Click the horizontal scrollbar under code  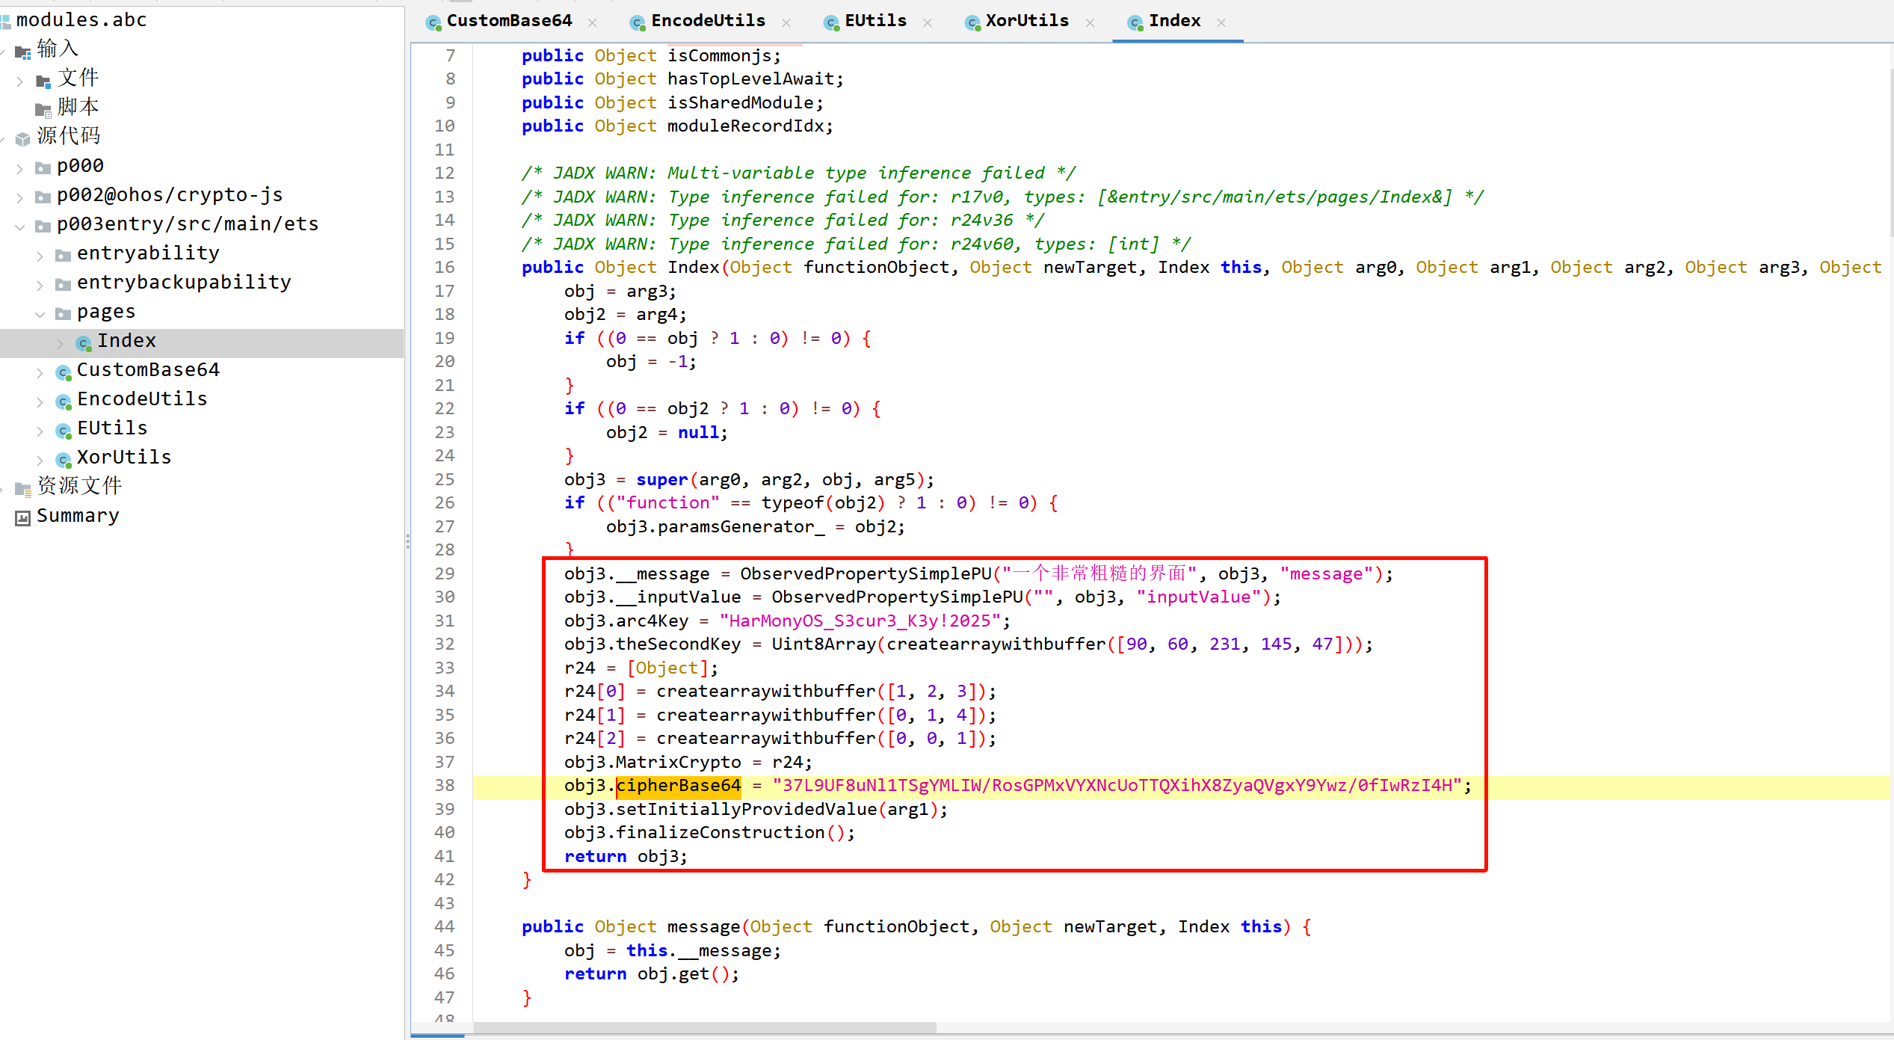704,1027
